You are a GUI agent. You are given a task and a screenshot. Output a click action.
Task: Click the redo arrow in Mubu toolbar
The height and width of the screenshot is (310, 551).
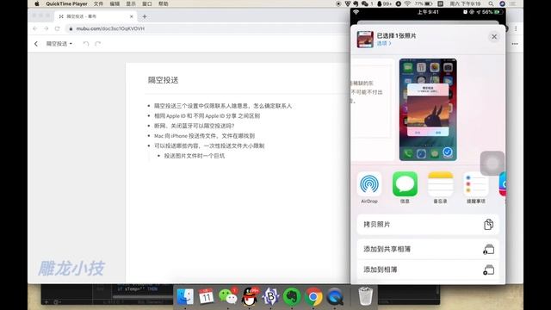(98, 44)
